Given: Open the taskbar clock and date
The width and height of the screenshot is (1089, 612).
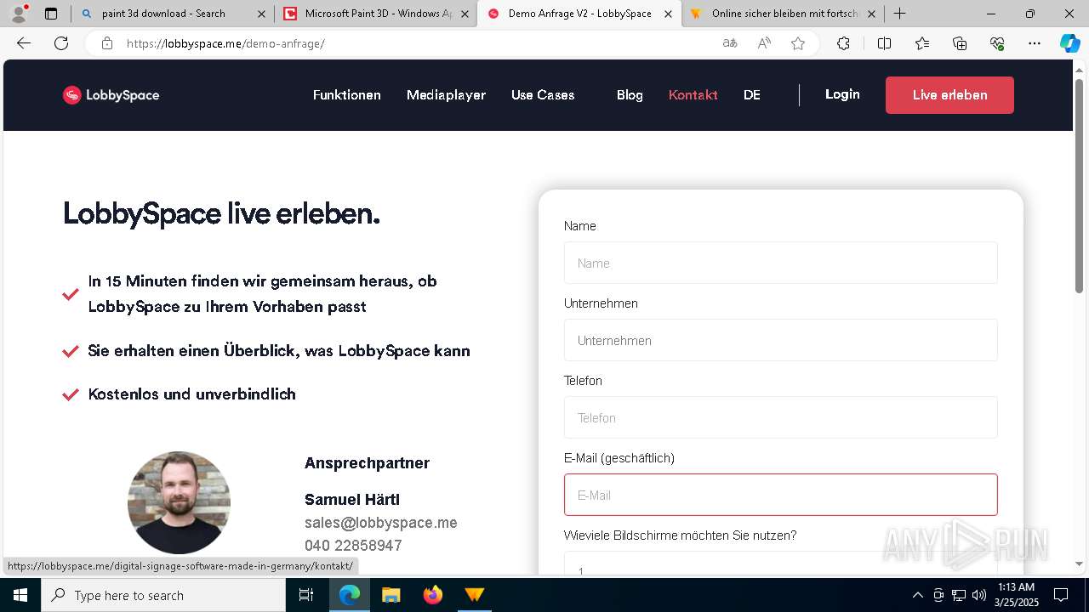Looking at the screenshot, I should [1016, 595].
